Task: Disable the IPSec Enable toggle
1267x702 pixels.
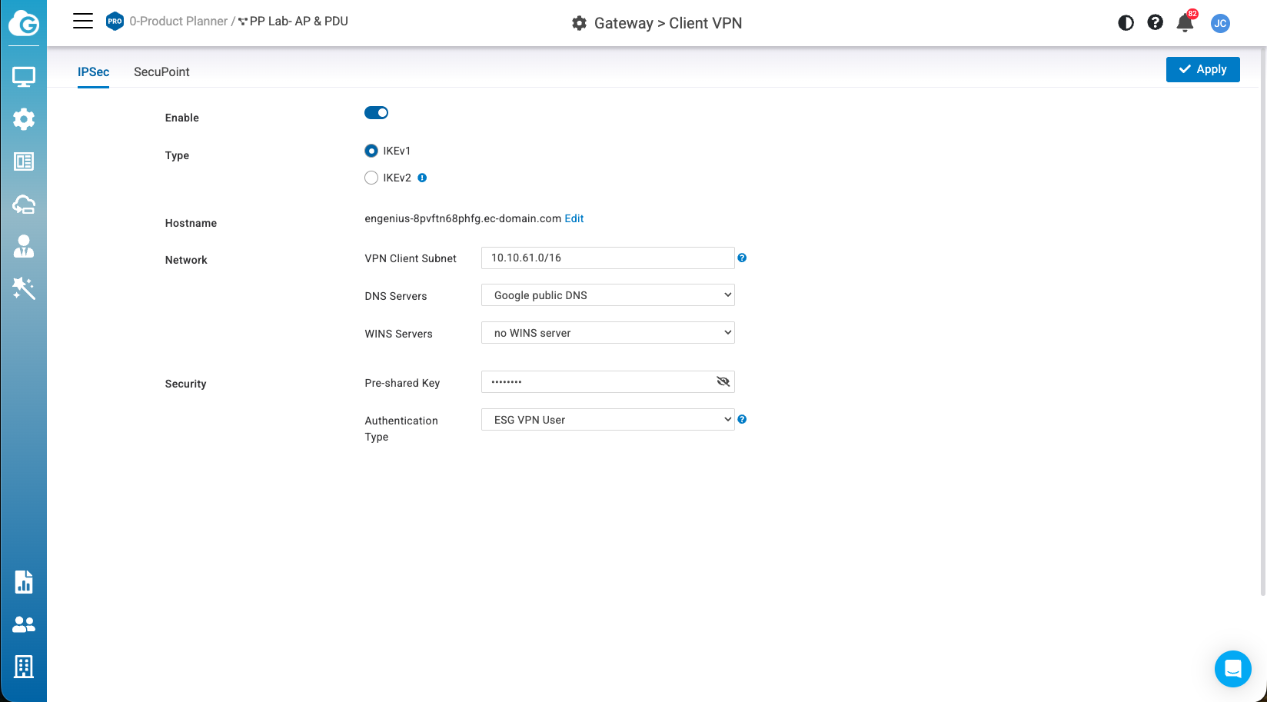Action: (x=376, y=113)
